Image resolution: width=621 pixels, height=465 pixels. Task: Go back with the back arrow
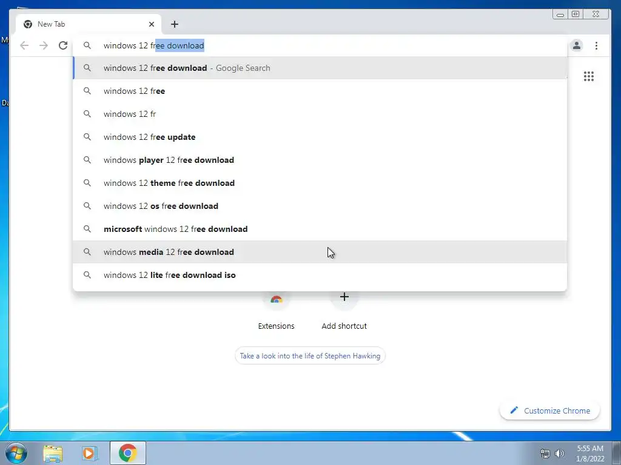(24, 45)
